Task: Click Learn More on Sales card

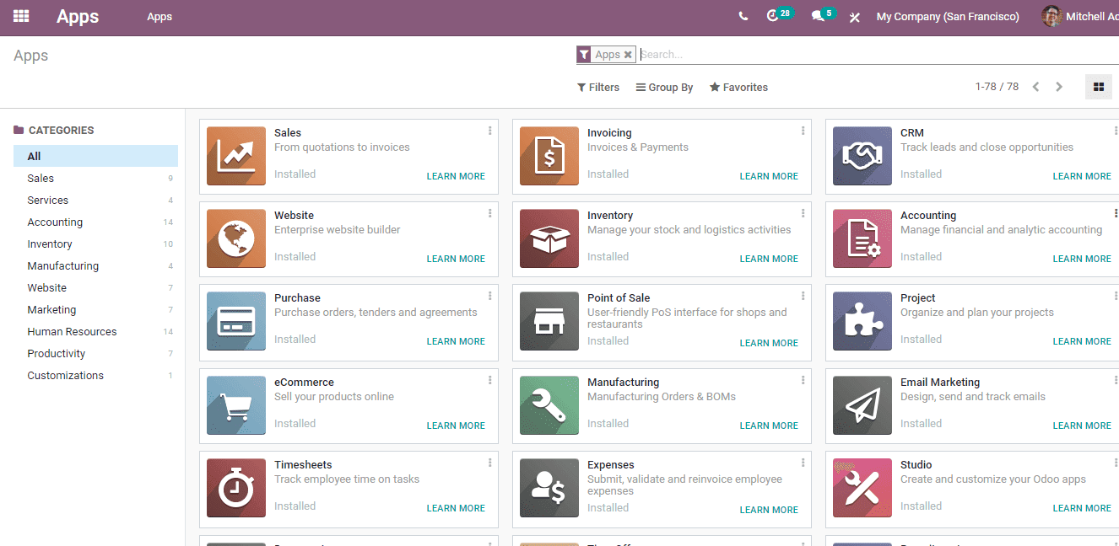Action: [x=456, y=176]
